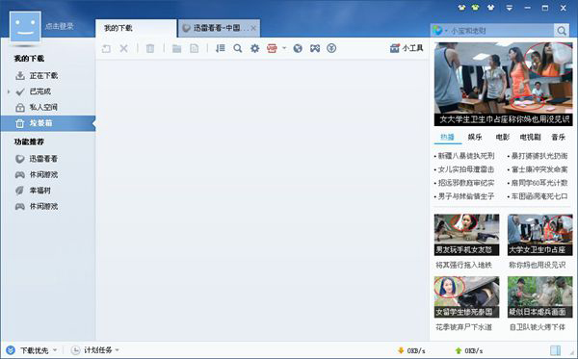This screenshot has height=359, width=578.
Task: Expand the dropdown arrow beside VIP icon
Action: [x=284, y=48]
